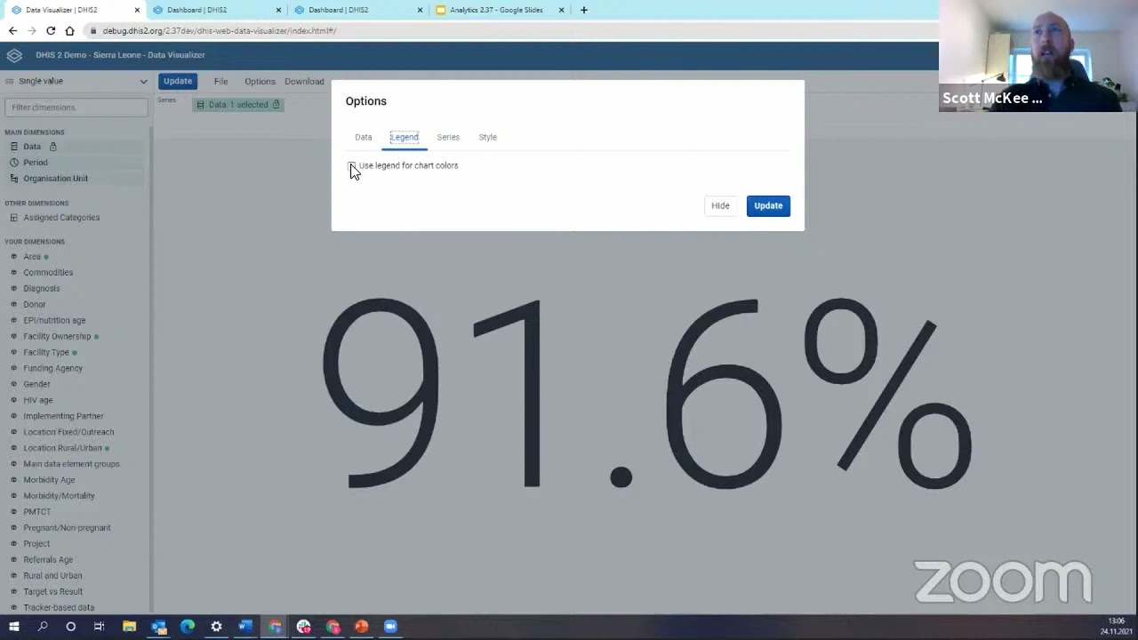Click the HIV age dimension
This screenshot has height=640, width=1138.
point(38,400)
